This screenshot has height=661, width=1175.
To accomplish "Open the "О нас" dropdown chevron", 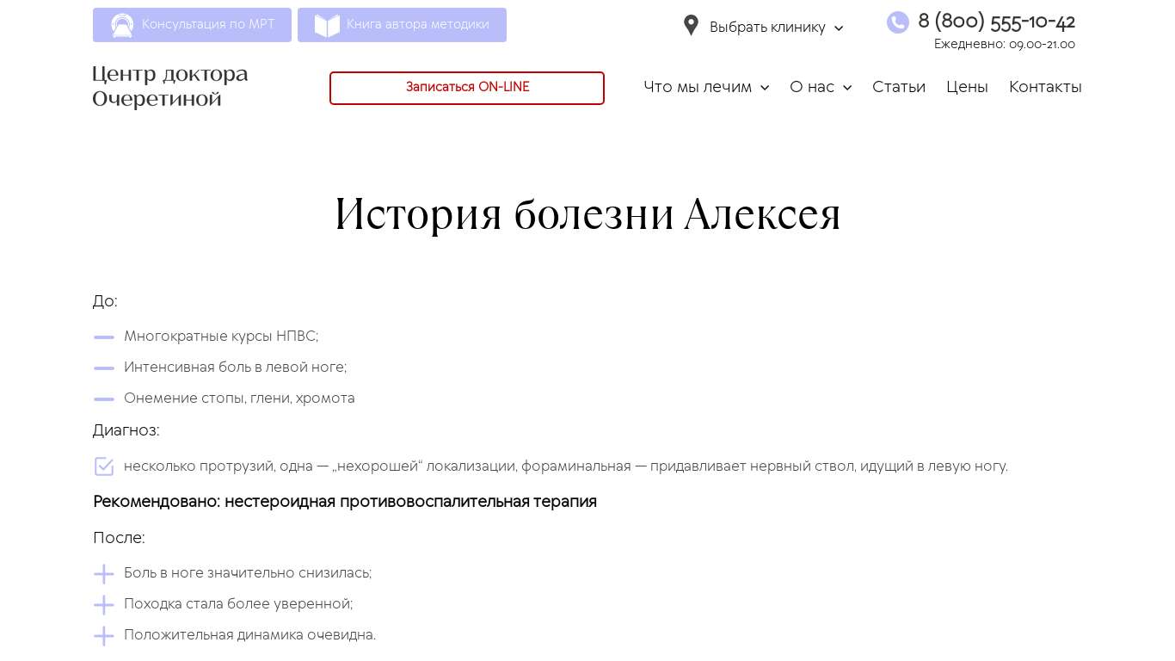I will [847, 88].
